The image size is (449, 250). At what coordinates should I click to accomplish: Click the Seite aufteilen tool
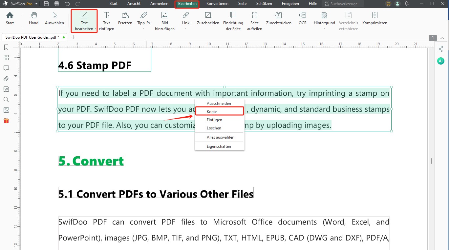click(x=255, y=21)
